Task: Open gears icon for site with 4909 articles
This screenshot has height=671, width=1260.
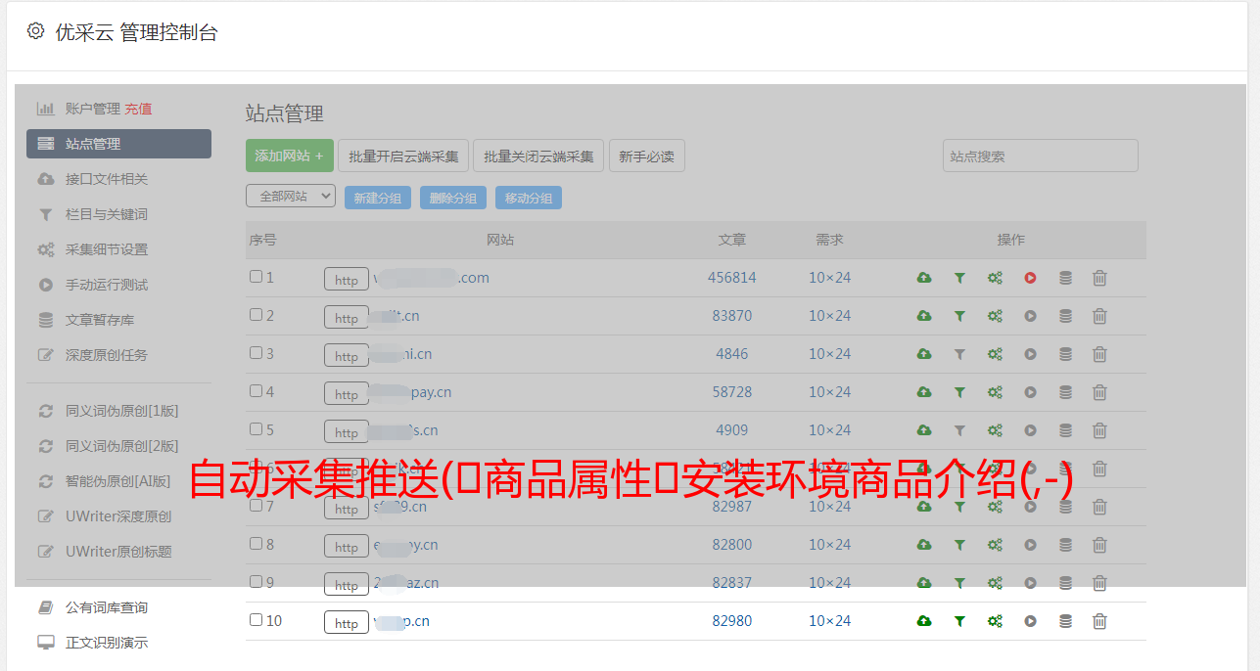Action: point(995,430)
